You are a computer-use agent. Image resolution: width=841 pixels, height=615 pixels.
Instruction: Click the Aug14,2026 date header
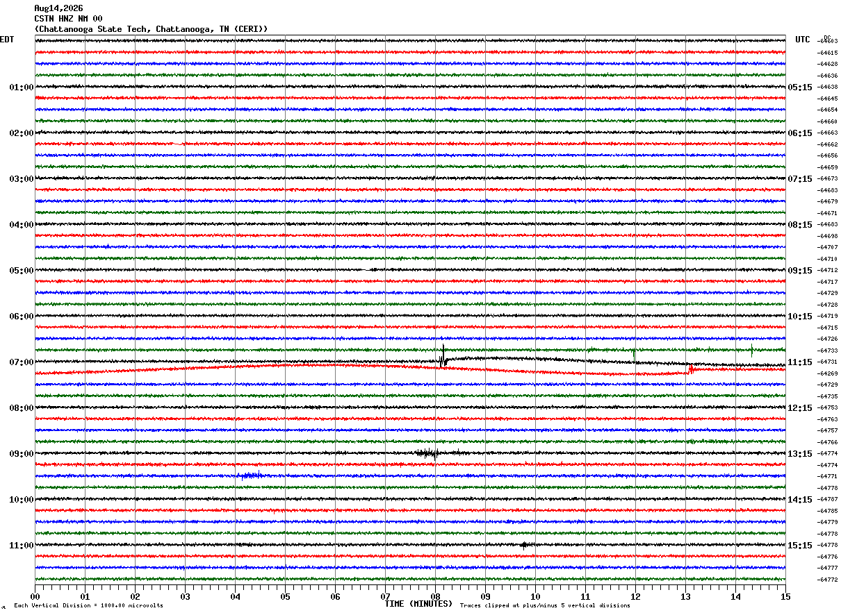click(x=58, y=8)
